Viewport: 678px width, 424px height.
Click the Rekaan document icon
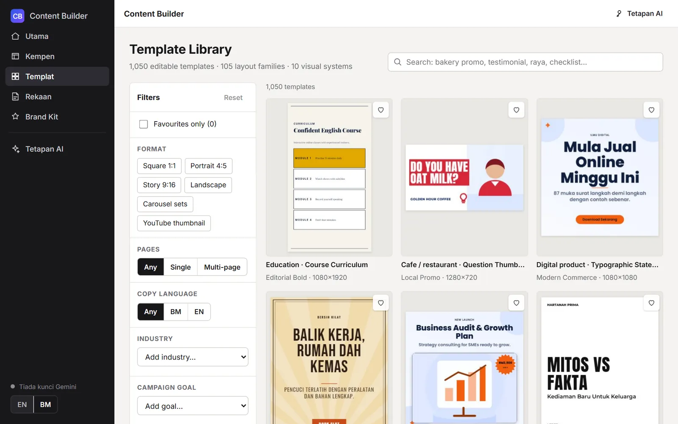click(x=16, y=97)
